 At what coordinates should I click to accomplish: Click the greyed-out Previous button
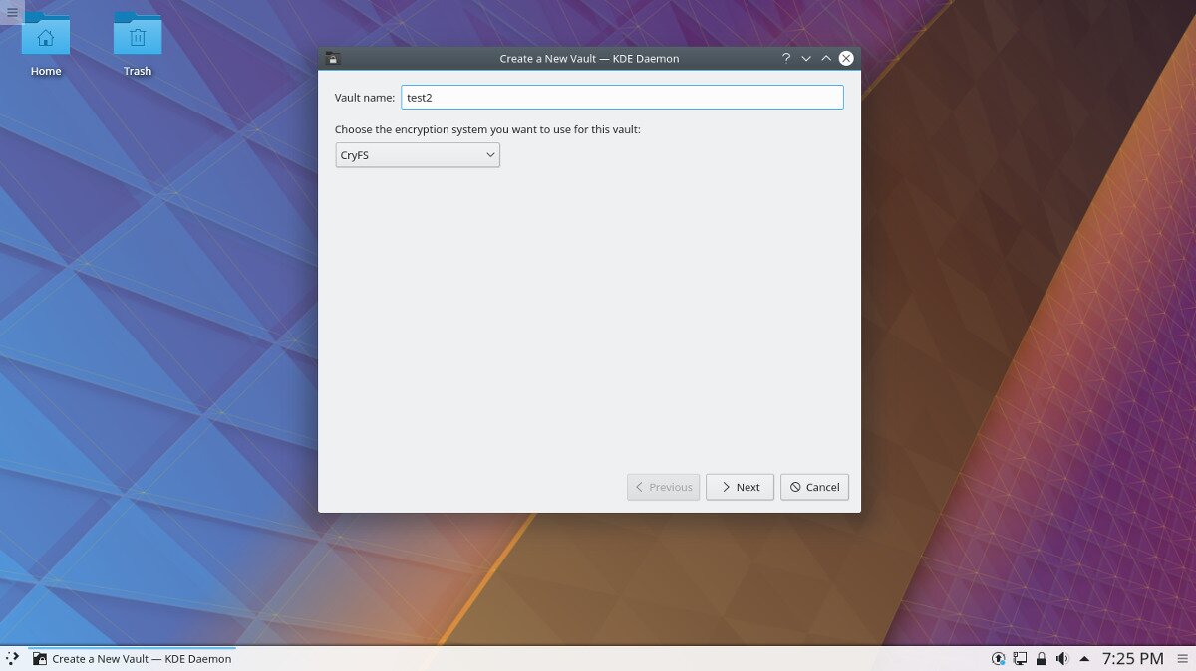tap(663, 487)
